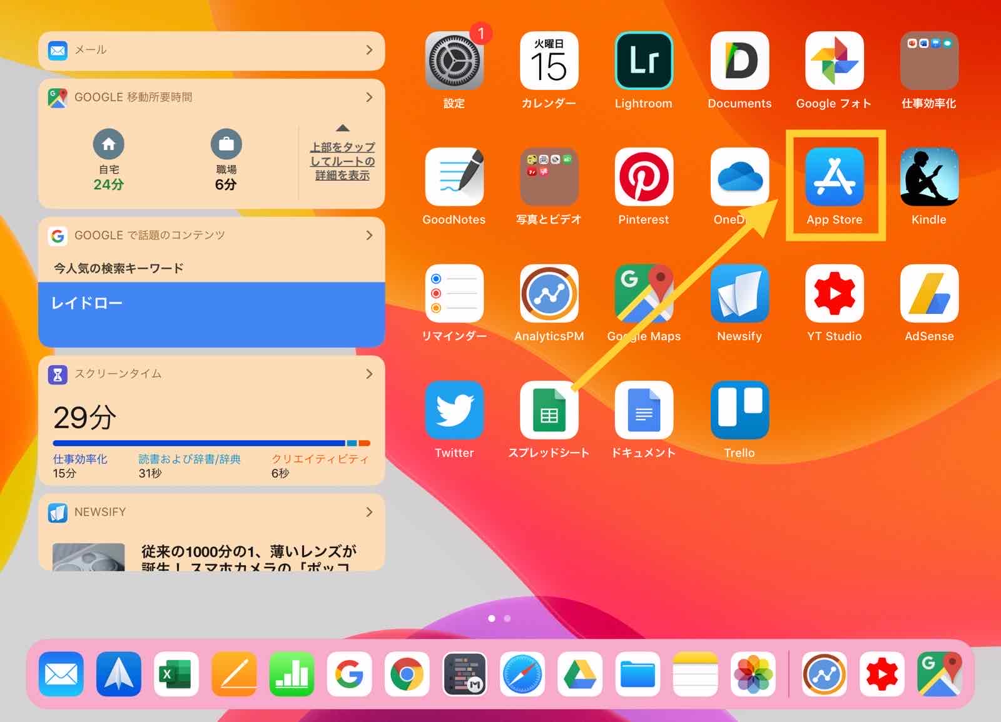Open Google app in dock
This screenshot has width=1001, height=722.
point(349,674)
